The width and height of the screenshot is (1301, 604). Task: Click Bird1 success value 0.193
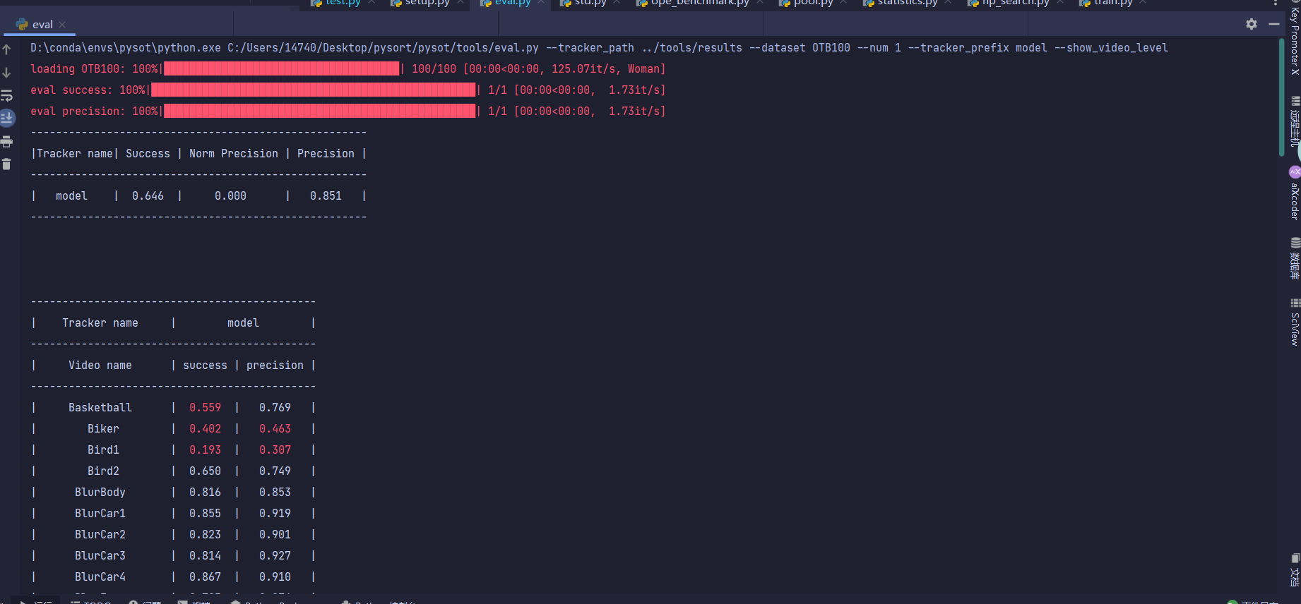(x=205, y=450)
